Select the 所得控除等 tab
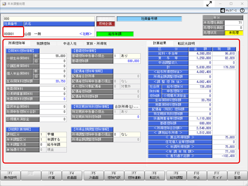The image size is (248, 186). click(x=17, y=43)
